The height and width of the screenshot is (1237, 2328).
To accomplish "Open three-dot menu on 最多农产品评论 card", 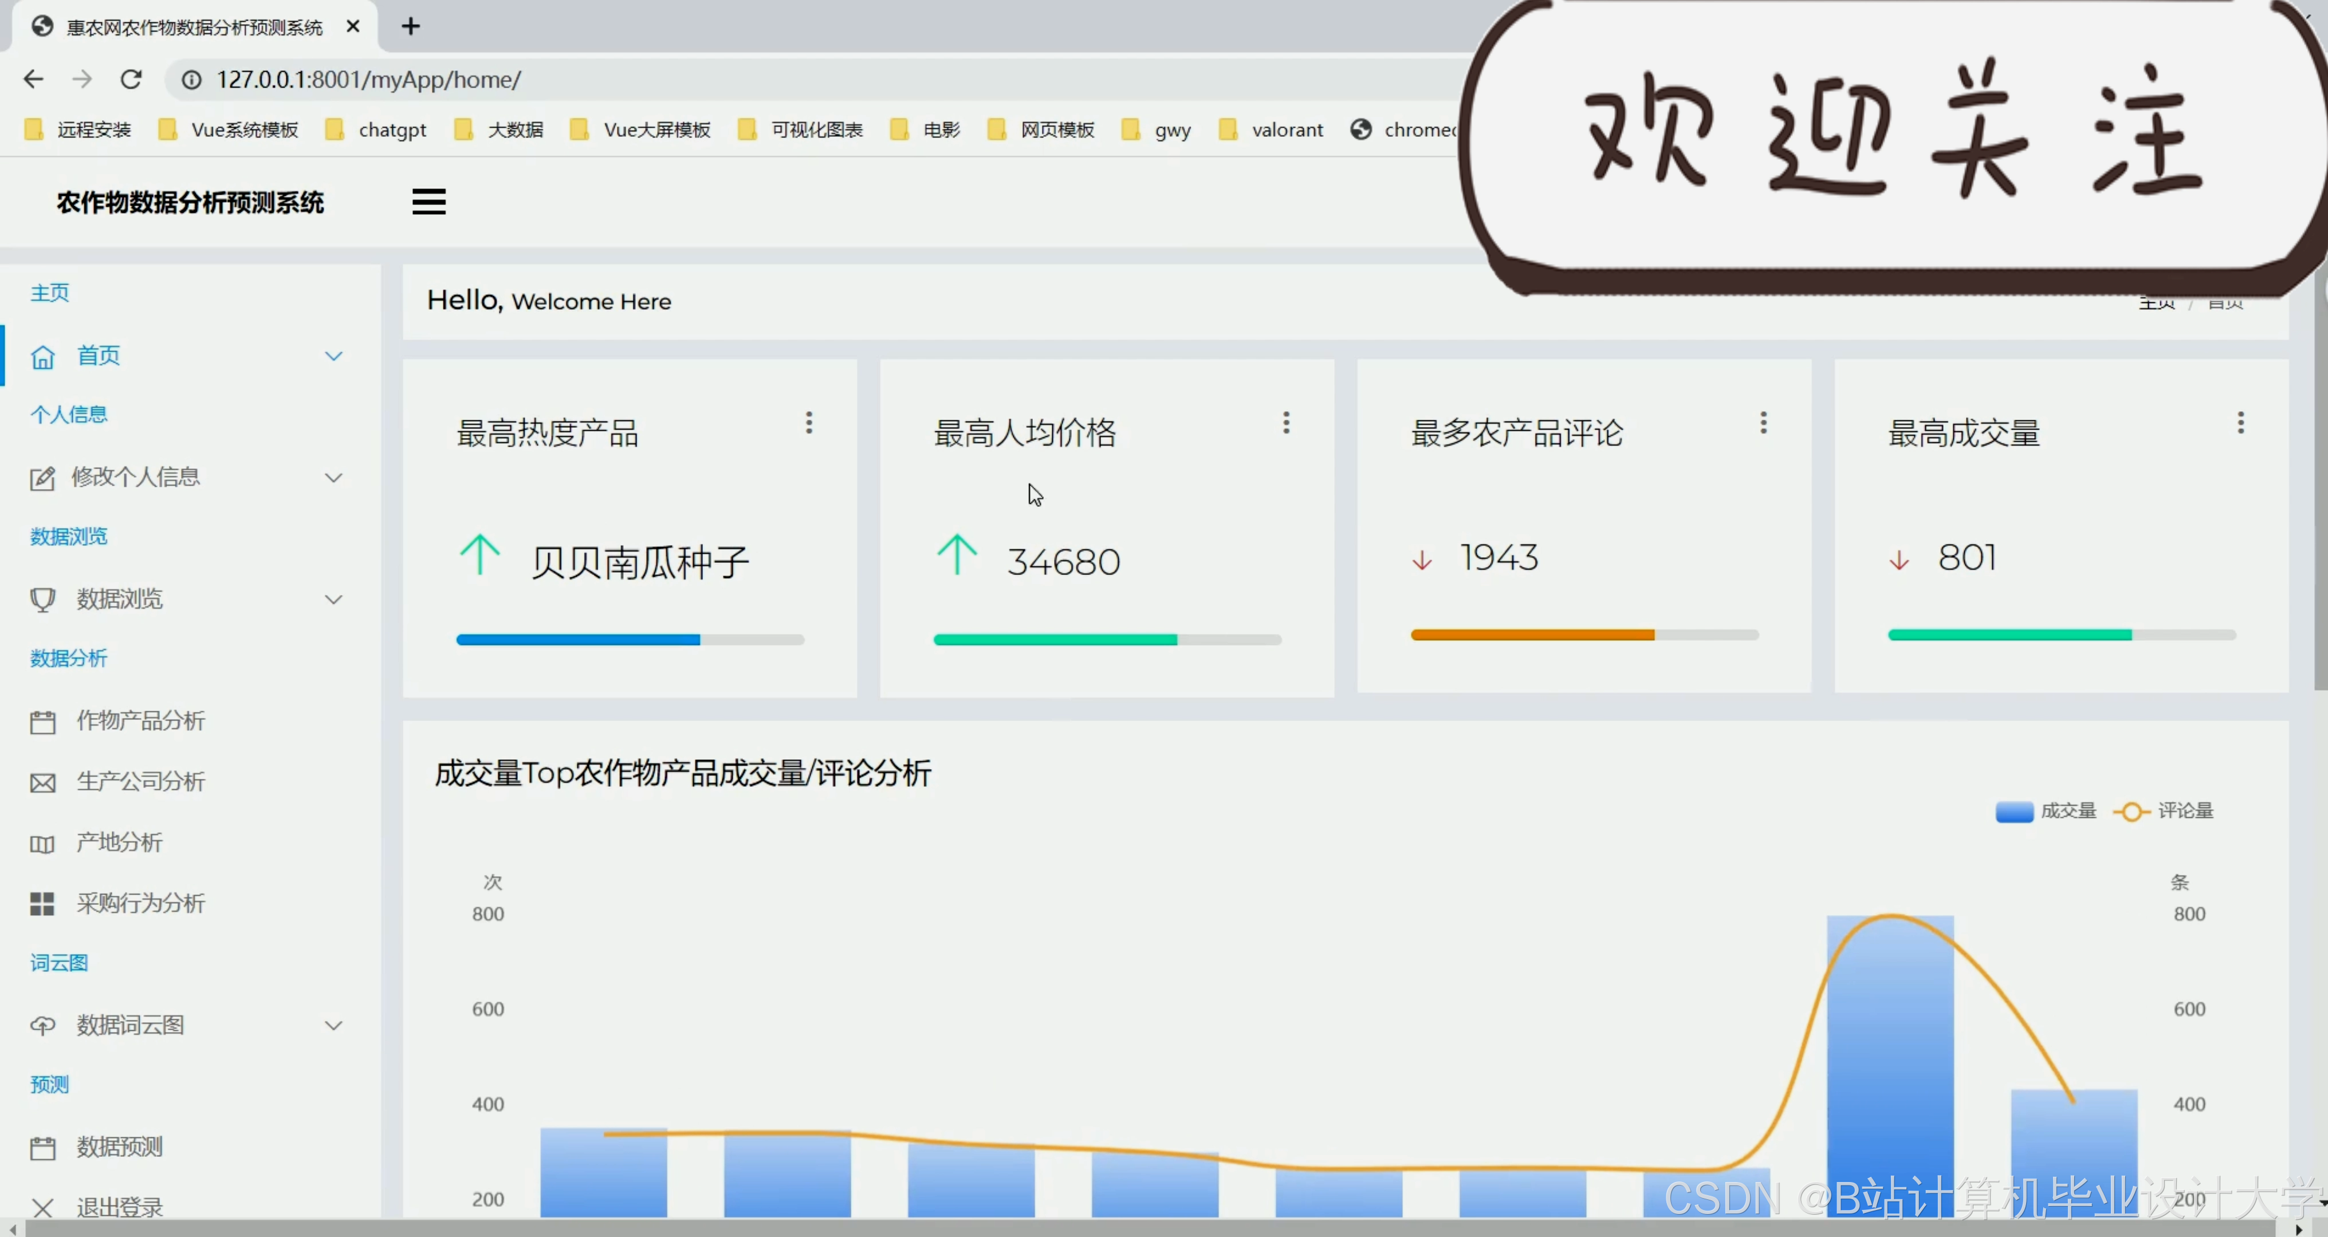I will [1763, 422].
